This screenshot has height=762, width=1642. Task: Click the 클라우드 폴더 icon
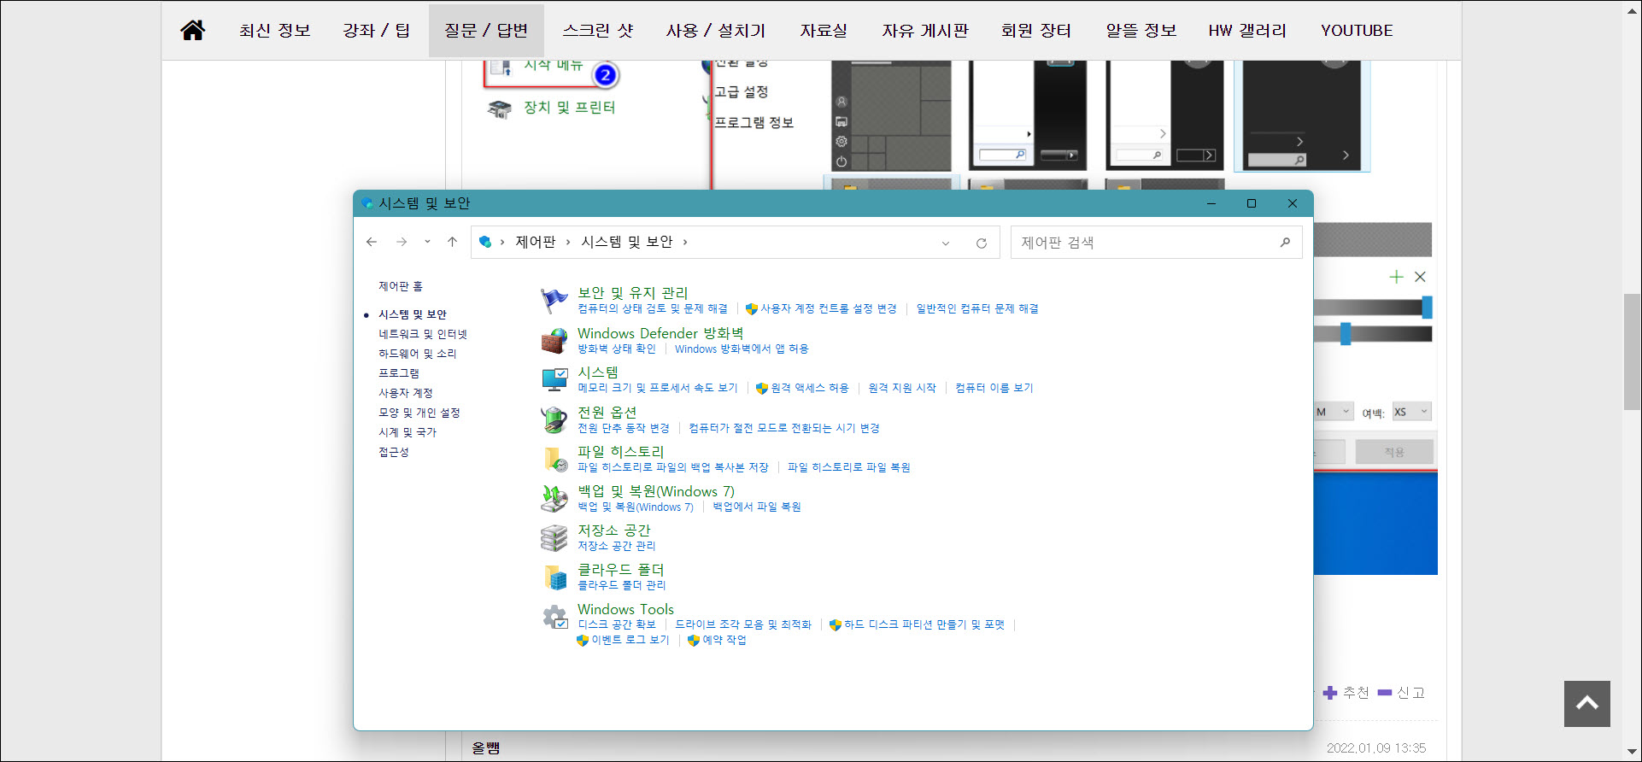click(554, 577)
